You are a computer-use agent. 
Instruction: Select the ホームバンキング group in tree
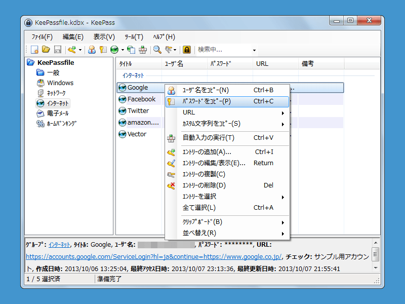pos(62,124)
